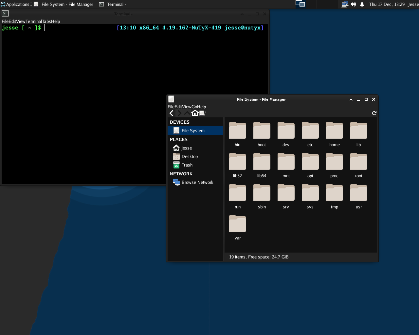The height and width of the screenshot is (335, 419).
Task: Click Browse Network in sidebar
Action: point(195,182)
